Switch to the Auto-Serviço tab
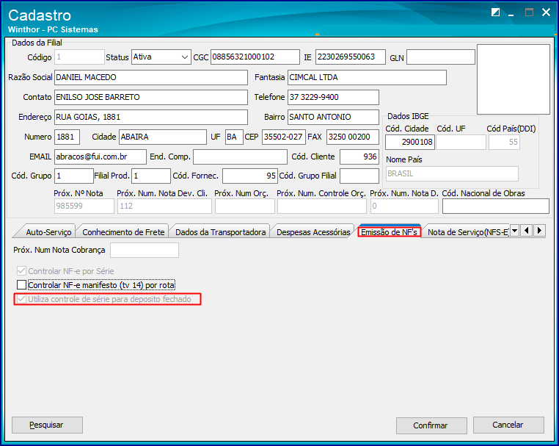559x446 pixels. click(x=48, y=232)
